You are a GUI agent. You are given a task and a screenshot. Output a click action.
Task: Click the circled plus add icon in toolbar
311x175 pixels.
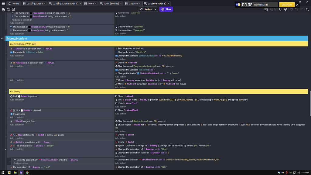click(x=286, y=9)
